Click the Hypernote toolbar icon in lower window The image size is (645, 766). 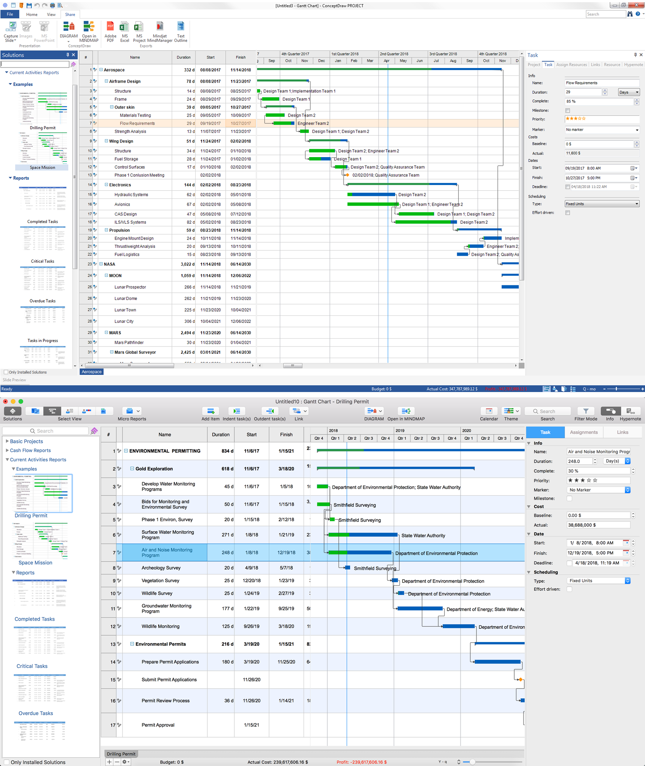click(x=630, y=411)
